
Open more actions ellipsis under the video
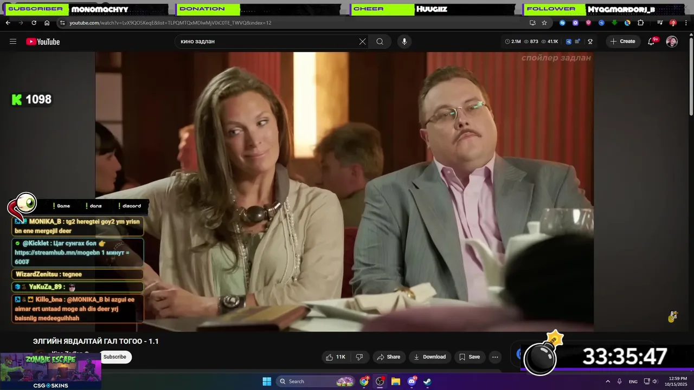pos(495,357)
